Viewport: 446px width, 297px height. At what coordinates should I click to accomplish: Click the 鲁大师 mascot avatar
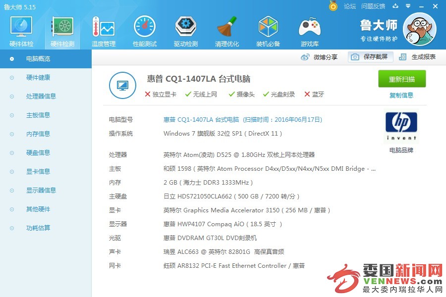(420, 29)
